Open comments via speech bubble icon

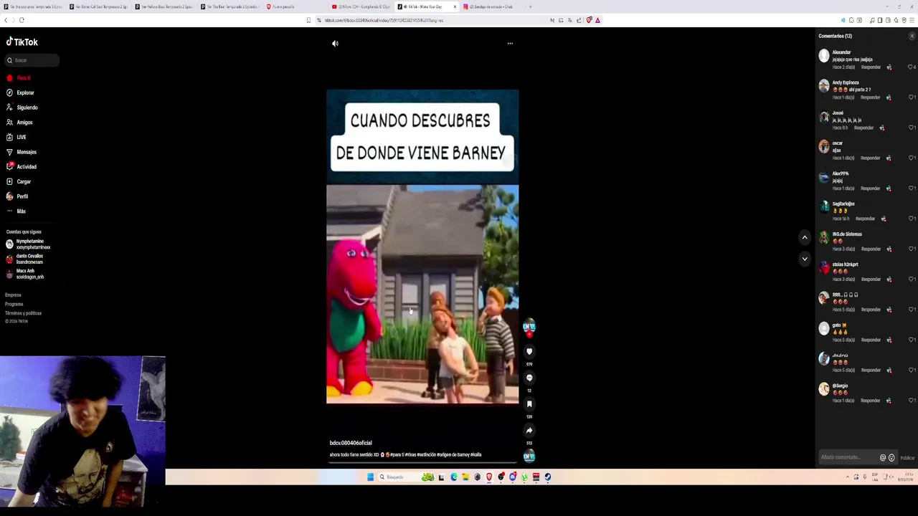[529, 378]
